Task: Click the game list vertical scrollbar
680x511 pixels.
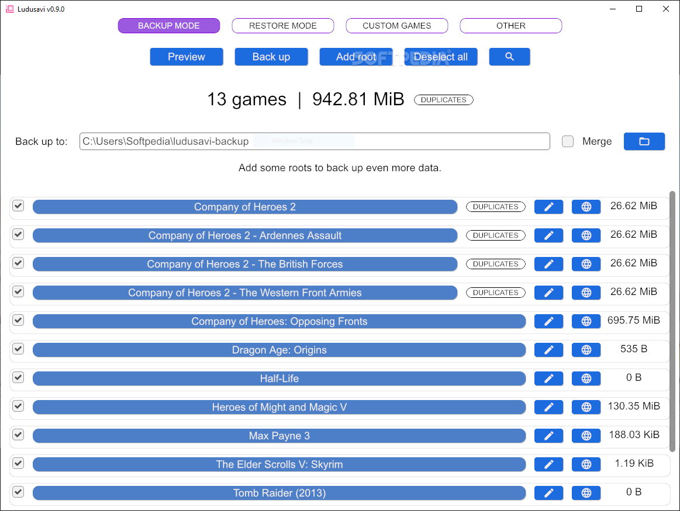Action: (x=672, y=321)
